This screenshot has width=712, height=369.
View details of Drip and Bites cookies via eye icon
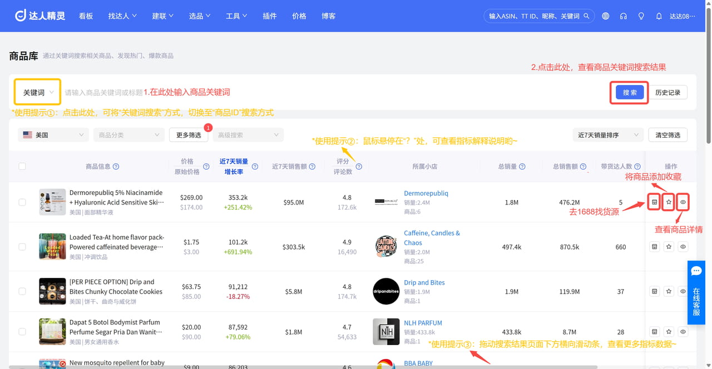click(683, 291)
